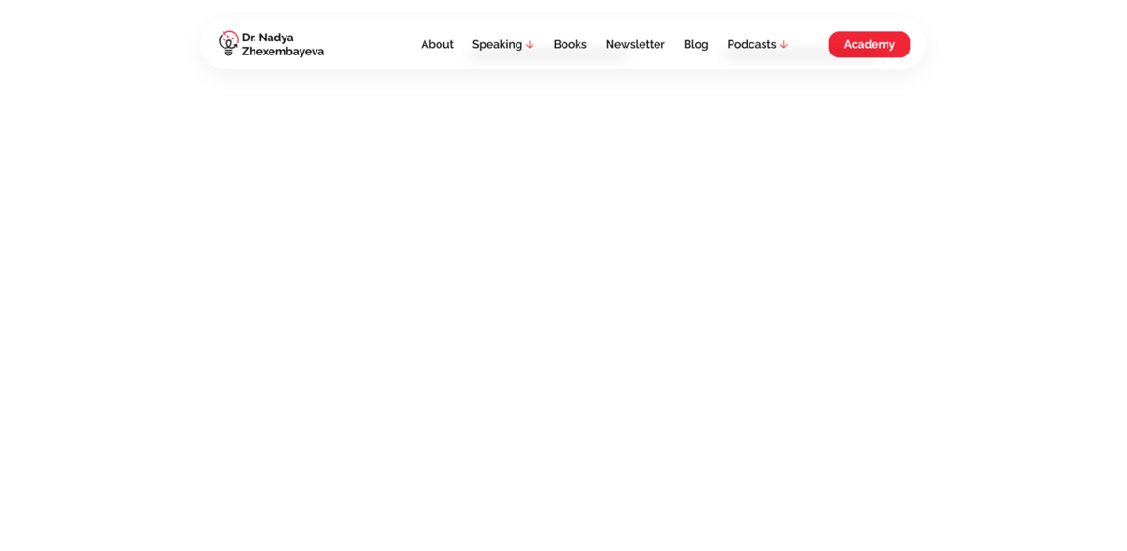Click the red arrow beside Speaking
This screenshot has height=551, width=1127.
530,45
